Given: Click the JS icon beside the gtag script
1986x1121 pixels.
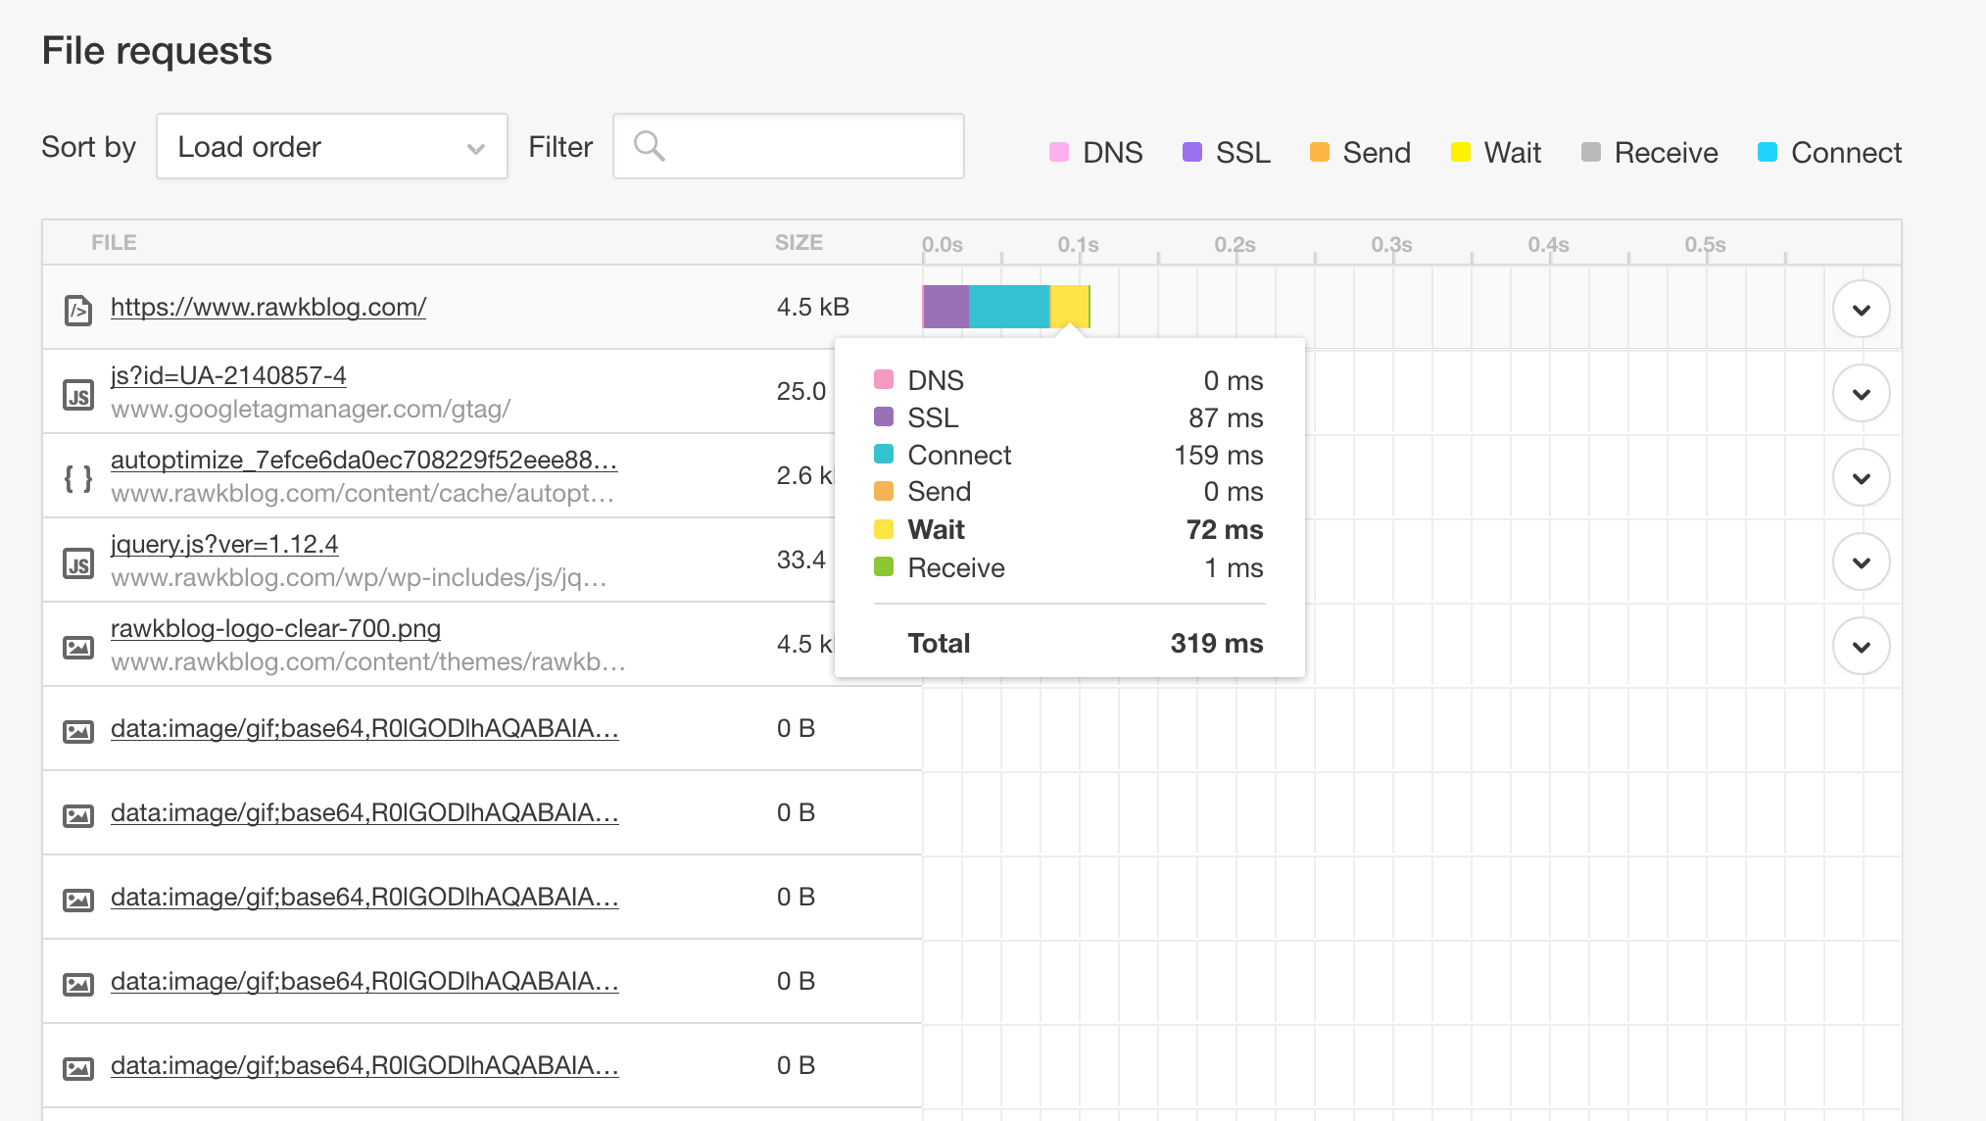Looking at the screenshot, I should point(78,395).
